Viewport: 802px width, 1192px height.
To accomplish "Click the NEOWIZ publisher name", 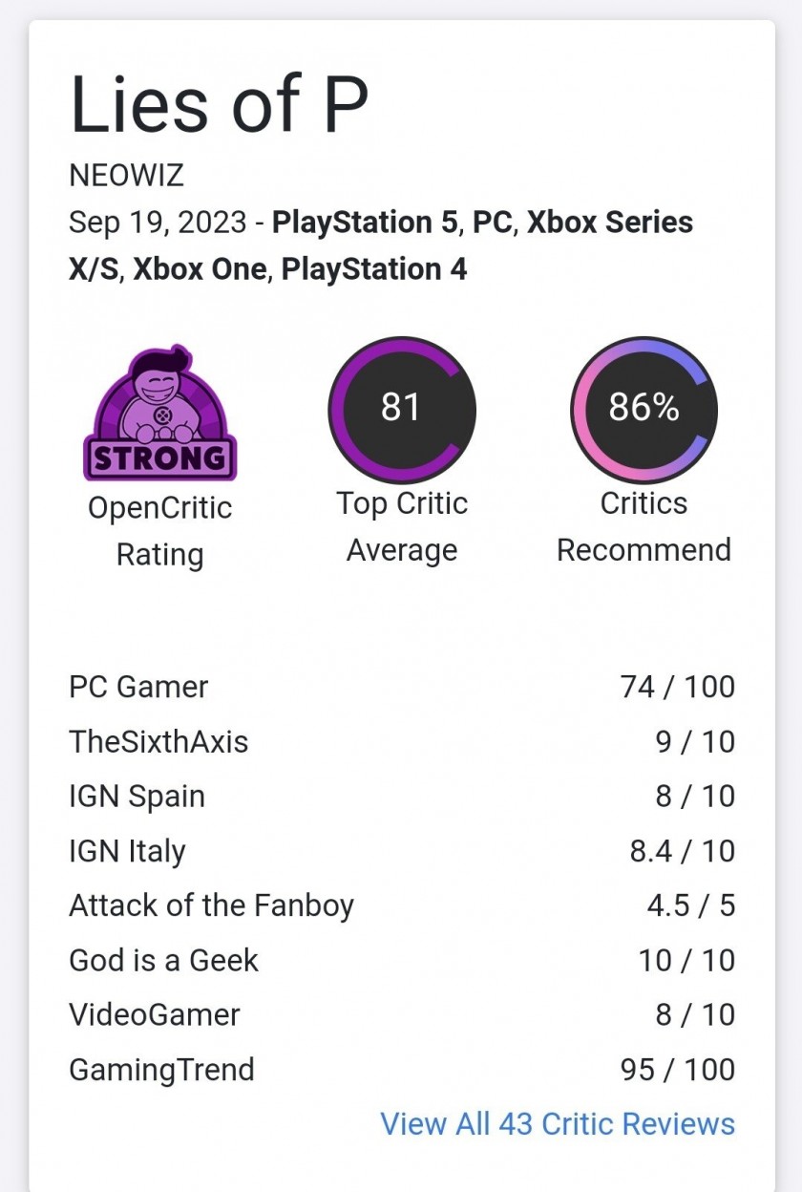I will click(x=126, y=176).
